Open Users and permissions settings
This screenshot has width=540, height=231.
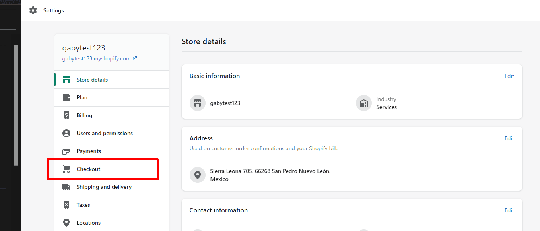point(112,133)
